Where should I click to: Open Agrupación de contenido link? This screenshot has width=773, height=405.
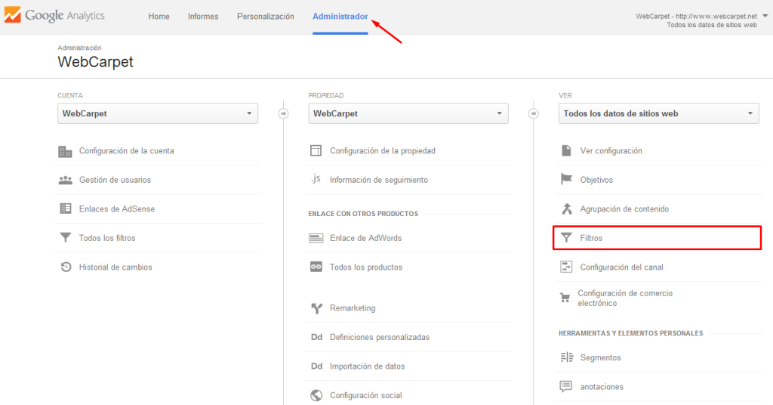coord(624,209)
